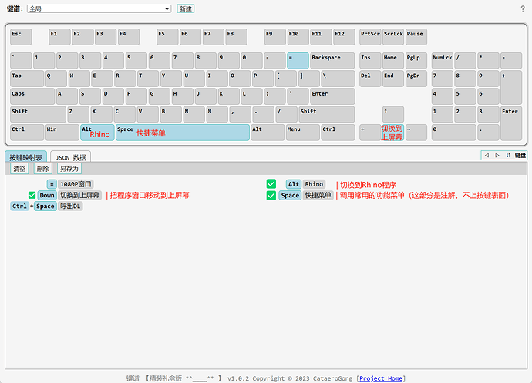Switch to the 按键映射表 tab
The height and width of the screenshot is (383, 532).
tap(25, 157)
